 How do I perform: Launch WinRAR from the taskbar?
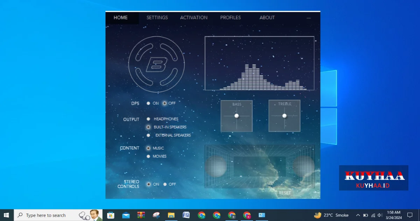pos(141,215)
